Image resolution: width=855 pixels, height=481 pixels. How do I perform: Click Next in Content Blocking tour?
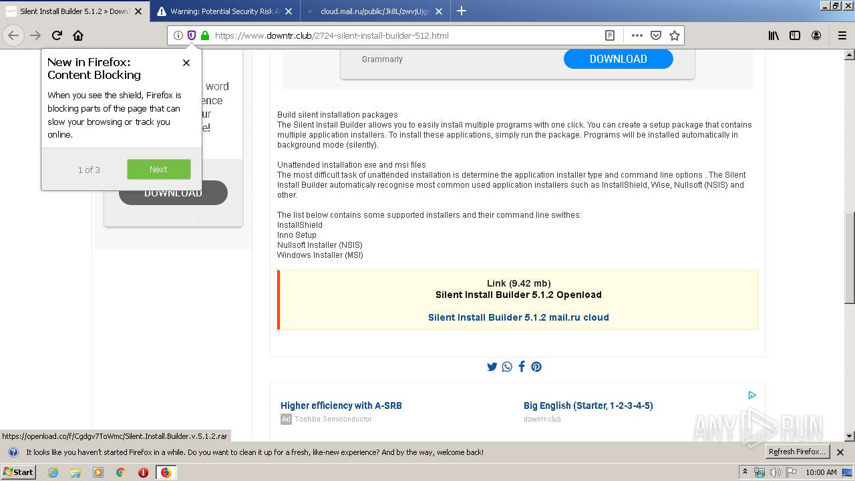tap(159, 170)
